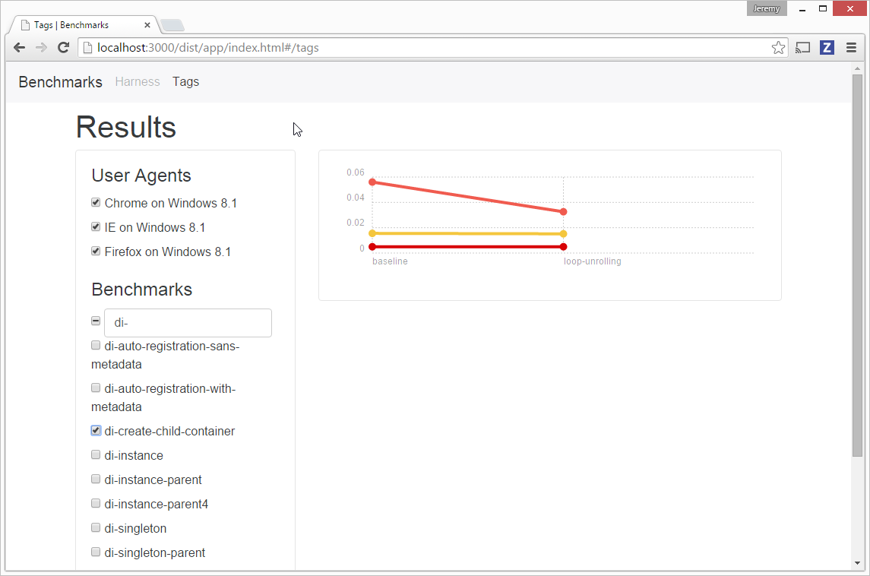Image resolution: width=870 pixels, height=576 pixels.
Task: Check the di-instance-parent benchmark
Action: coord(96,479)
